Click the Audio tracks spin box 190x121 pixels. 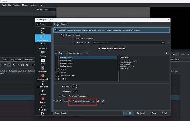(x=75, y=91)
